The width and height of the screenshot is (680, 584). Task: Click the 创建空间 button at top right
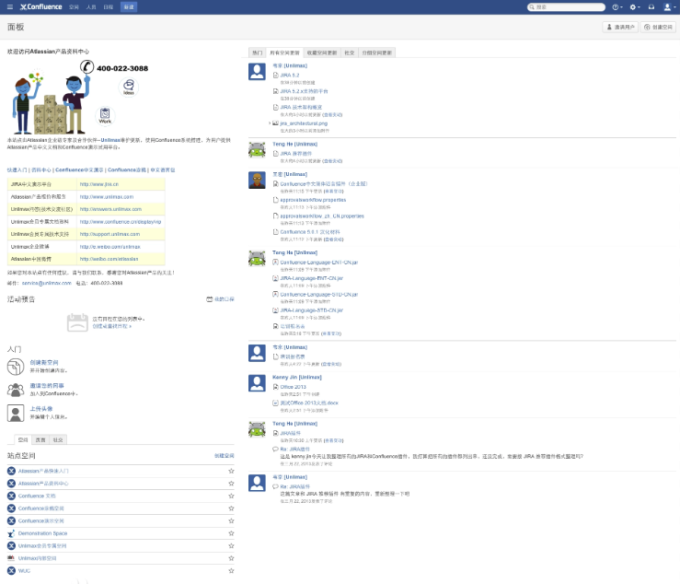pos(658,27)
